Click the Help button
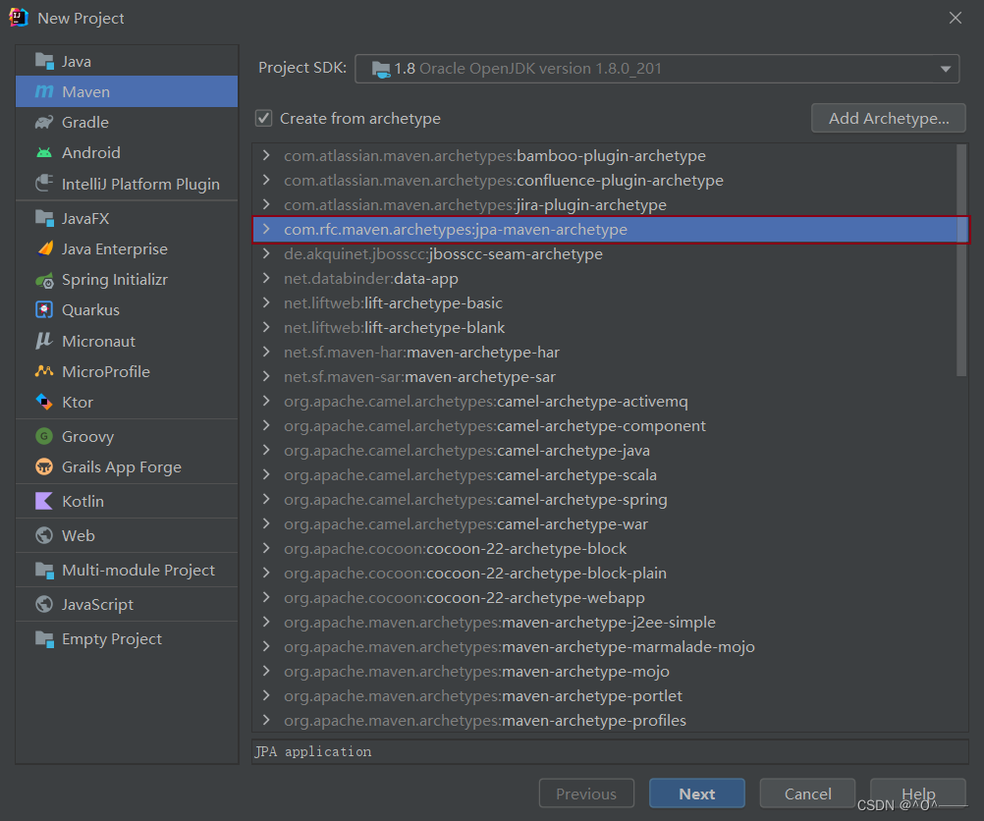 point(918,794)
